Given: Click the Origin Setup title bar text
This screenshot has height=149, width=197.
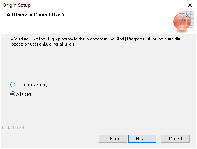Looking at the screenshot, I should click(x=16, y=5).
